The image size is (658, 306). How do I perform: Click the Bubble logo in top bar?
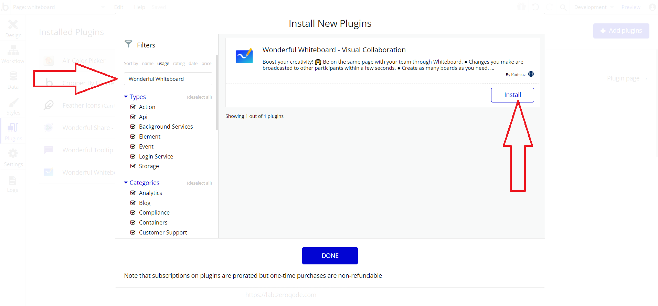5,7
